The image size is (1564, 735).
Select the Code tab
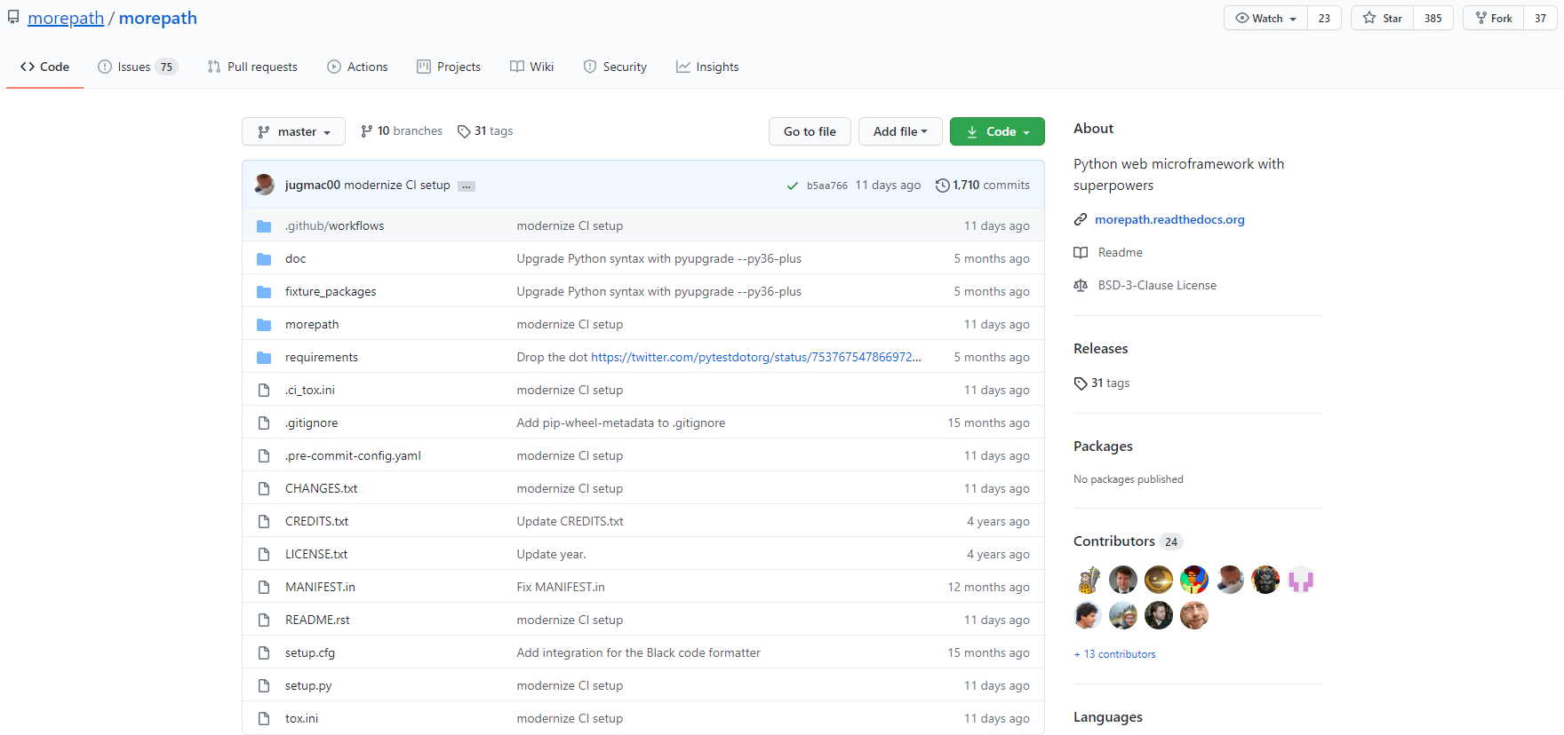pyautogui.click(x=44, y=67)
